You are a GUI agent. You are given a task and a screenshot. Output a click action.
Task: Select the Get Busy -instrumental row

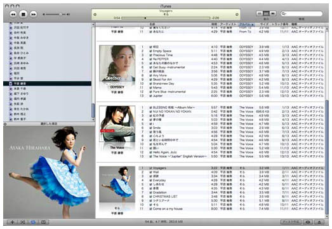coord(232,67)
